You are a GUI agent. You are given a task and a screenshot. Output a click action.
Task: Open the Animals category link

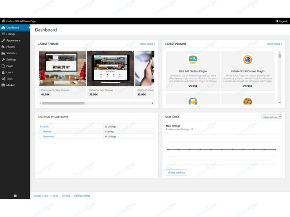(x=47, y=132)
